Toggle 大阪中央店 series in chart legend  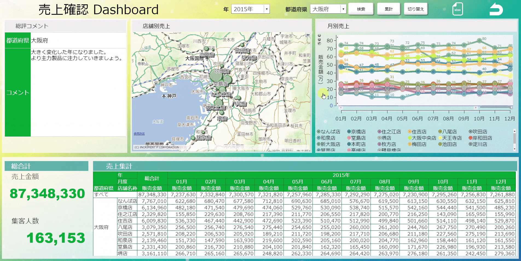pyautogui.click(x=422, y=138)
